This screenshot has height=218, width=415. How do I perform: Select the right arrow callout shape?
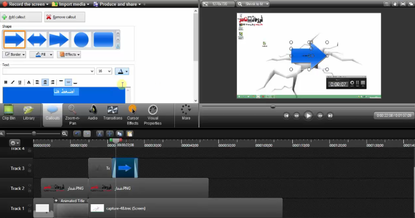pos(14,39)
